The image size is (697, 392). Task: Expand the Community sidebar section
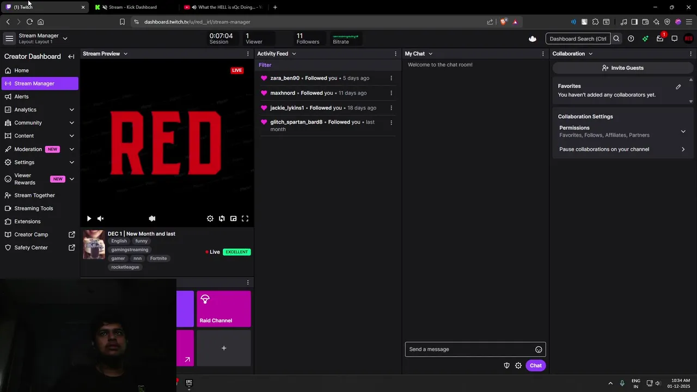pyautogui.click(x=72, y=122)
